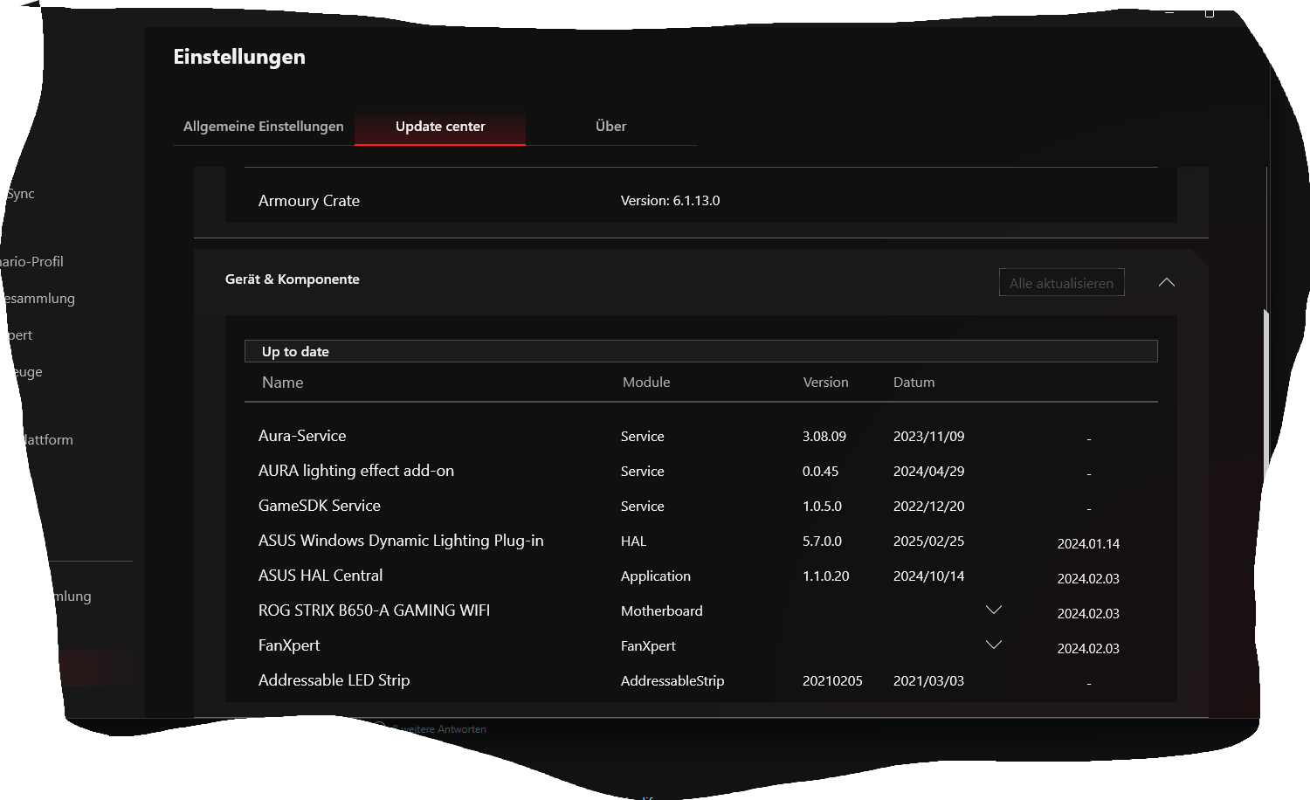Click the Version column header
Viewport: 1310px width, 800px height.
coord(825,383)
